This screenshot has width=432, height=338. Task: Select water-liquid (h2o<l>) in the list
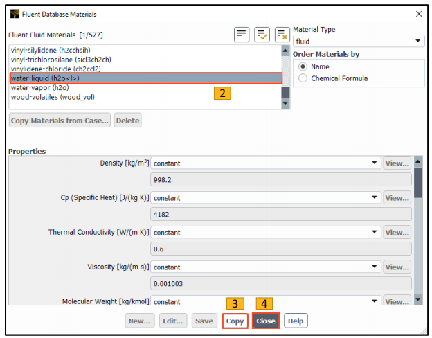point(145,78)
